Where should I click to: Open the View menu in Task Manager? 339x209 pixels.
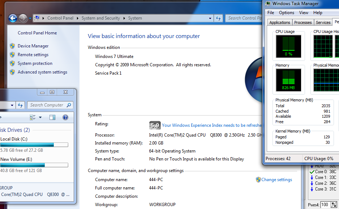click(x=304, y=13)
